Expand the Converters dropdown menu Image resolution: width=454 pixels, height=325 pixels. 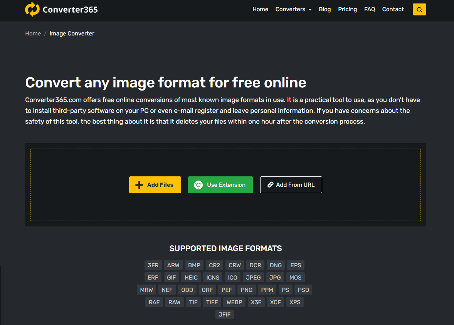coord(293,9)
